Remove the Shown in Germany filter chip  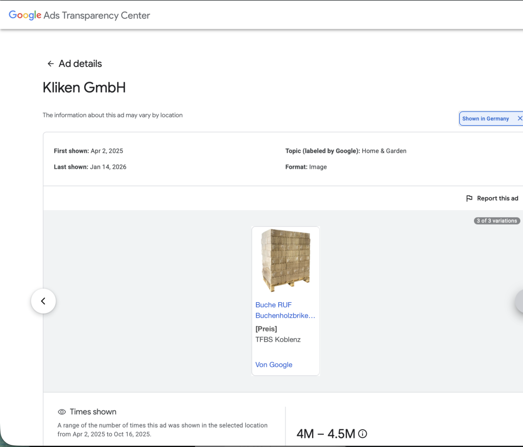[519, 119]
